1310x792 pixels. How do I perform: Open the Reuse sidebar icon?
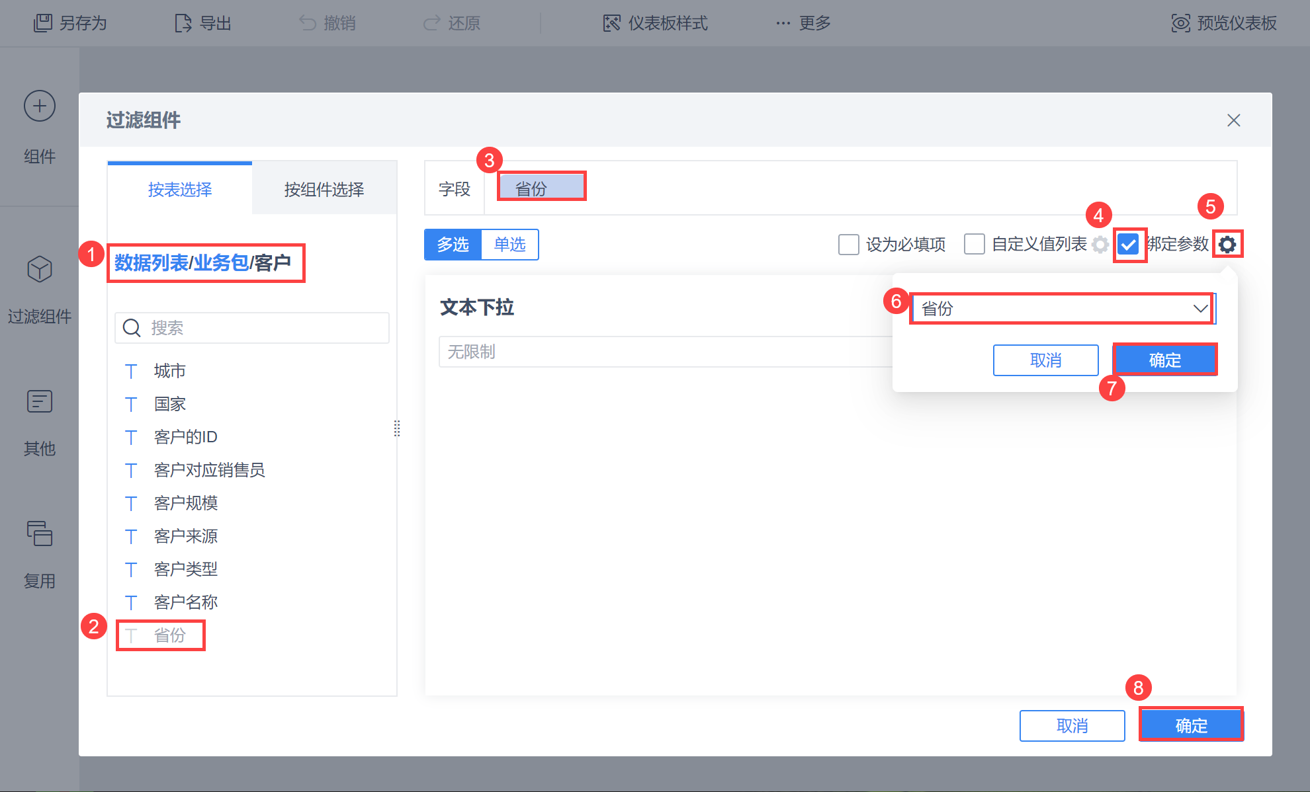click(40, 534)
